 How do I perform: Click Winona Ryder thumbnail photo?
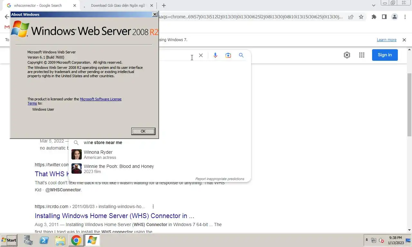(77, 155)
